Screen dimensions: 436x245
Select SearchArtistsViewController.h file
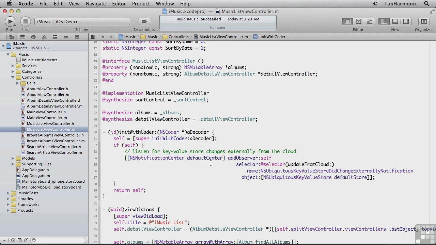pyautogui.click(x=54, y=147)
